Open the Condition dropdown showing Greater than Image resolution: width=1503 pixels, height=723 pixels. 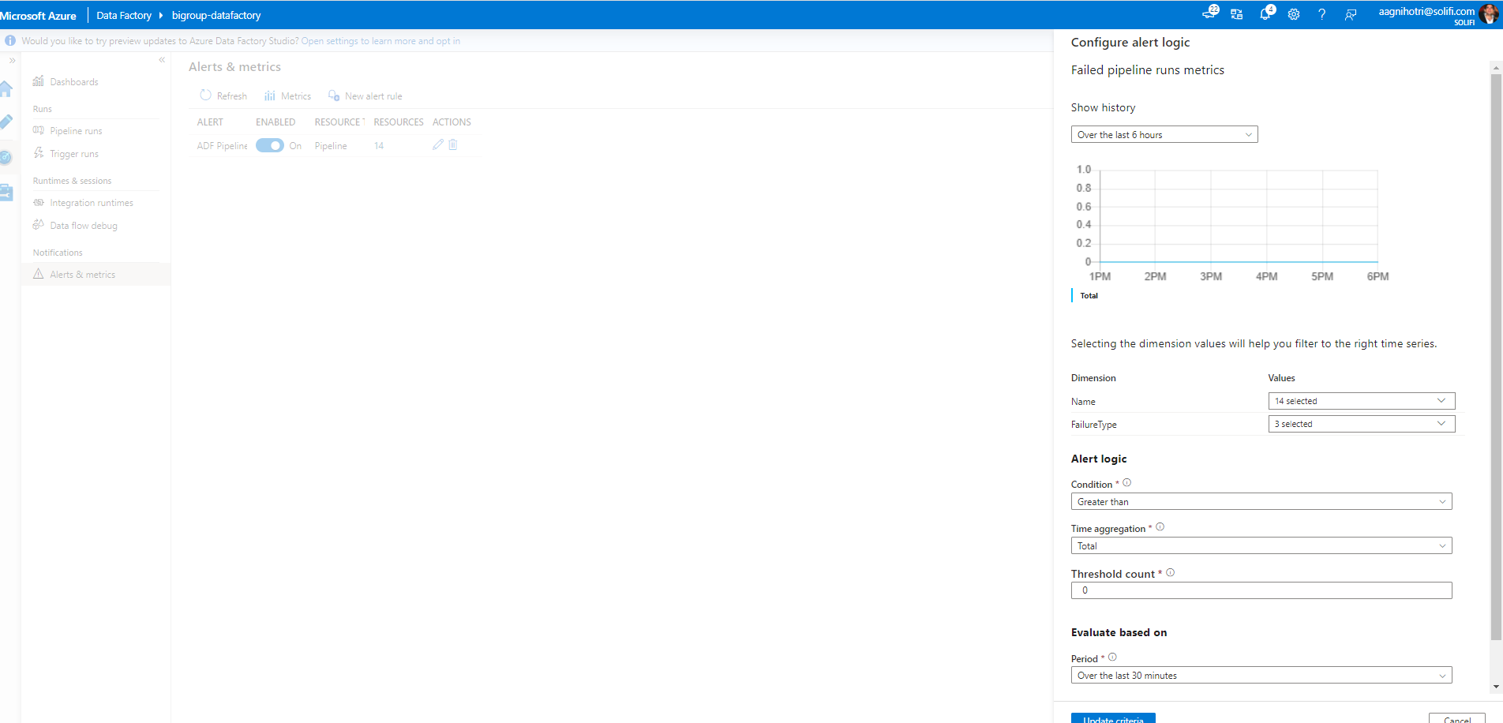click(1260, 501)
